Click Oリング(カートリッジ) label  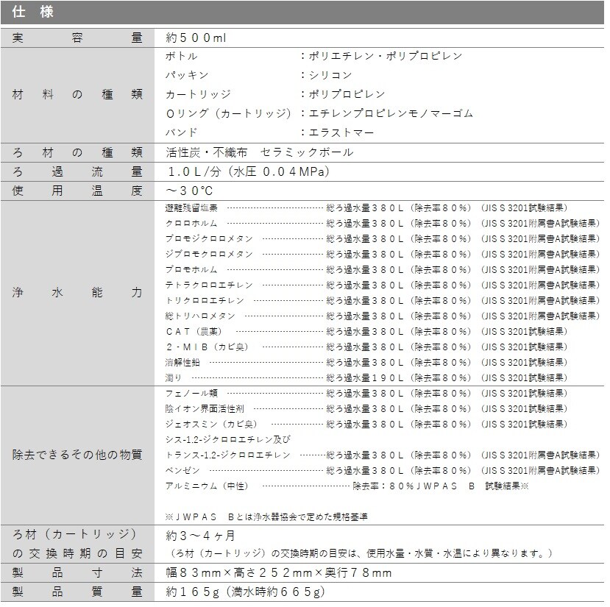click(x=229, y=113)
